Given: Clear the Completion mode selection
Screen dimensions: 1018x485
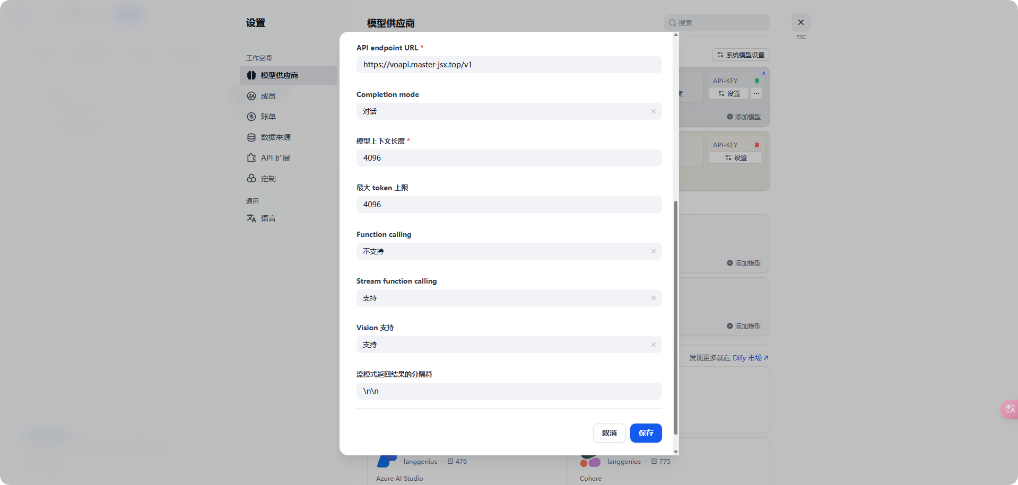Looking at the screenshot, I should (653, 111).
